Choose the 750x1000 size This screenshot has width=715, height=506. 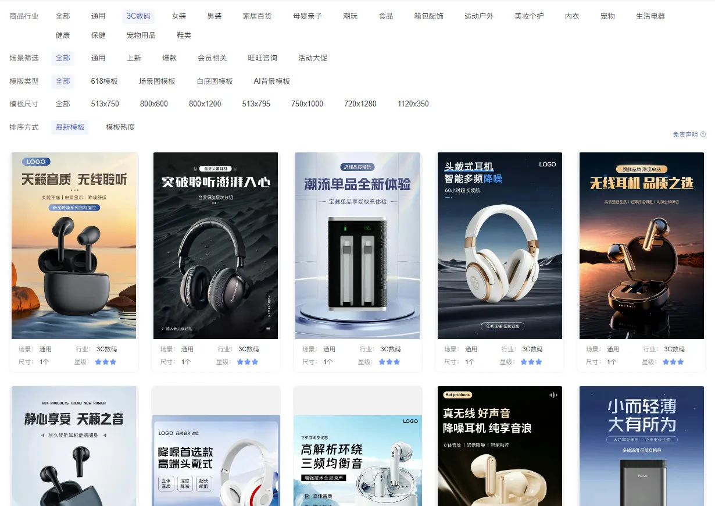(x=308, y=104)
